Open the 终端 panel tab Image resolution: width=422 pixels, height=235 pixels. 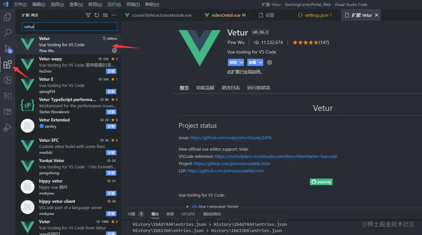tap(170, 214)
